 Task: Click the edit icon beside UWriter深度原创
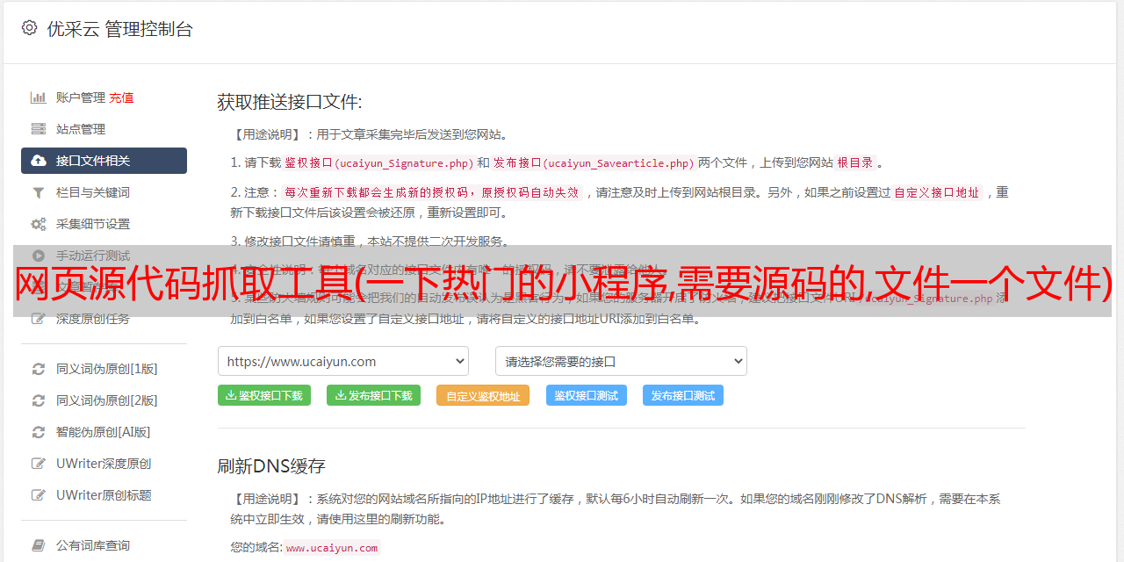click(x=38, y=464)
